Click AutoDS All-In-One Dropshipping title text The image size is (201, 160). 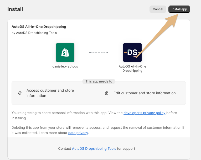click(39, 27)
